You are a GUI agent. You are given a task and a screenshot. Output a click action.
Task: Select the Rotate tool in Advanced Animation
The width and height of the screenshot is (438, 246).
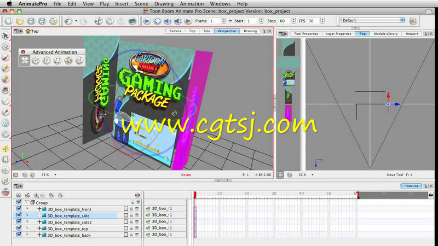(x=36, y=61)
